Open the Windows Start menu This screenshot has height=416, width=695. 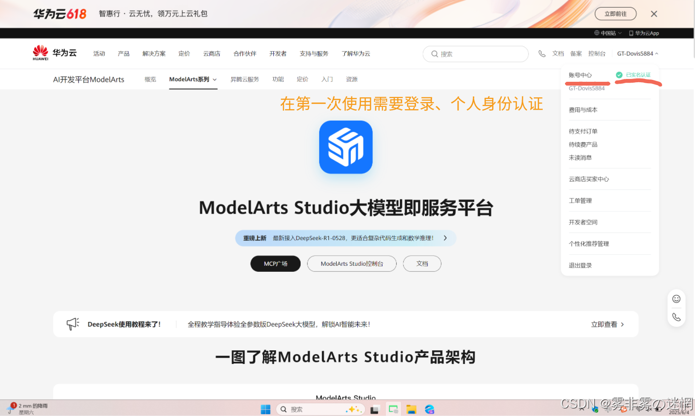coord(265,409)
